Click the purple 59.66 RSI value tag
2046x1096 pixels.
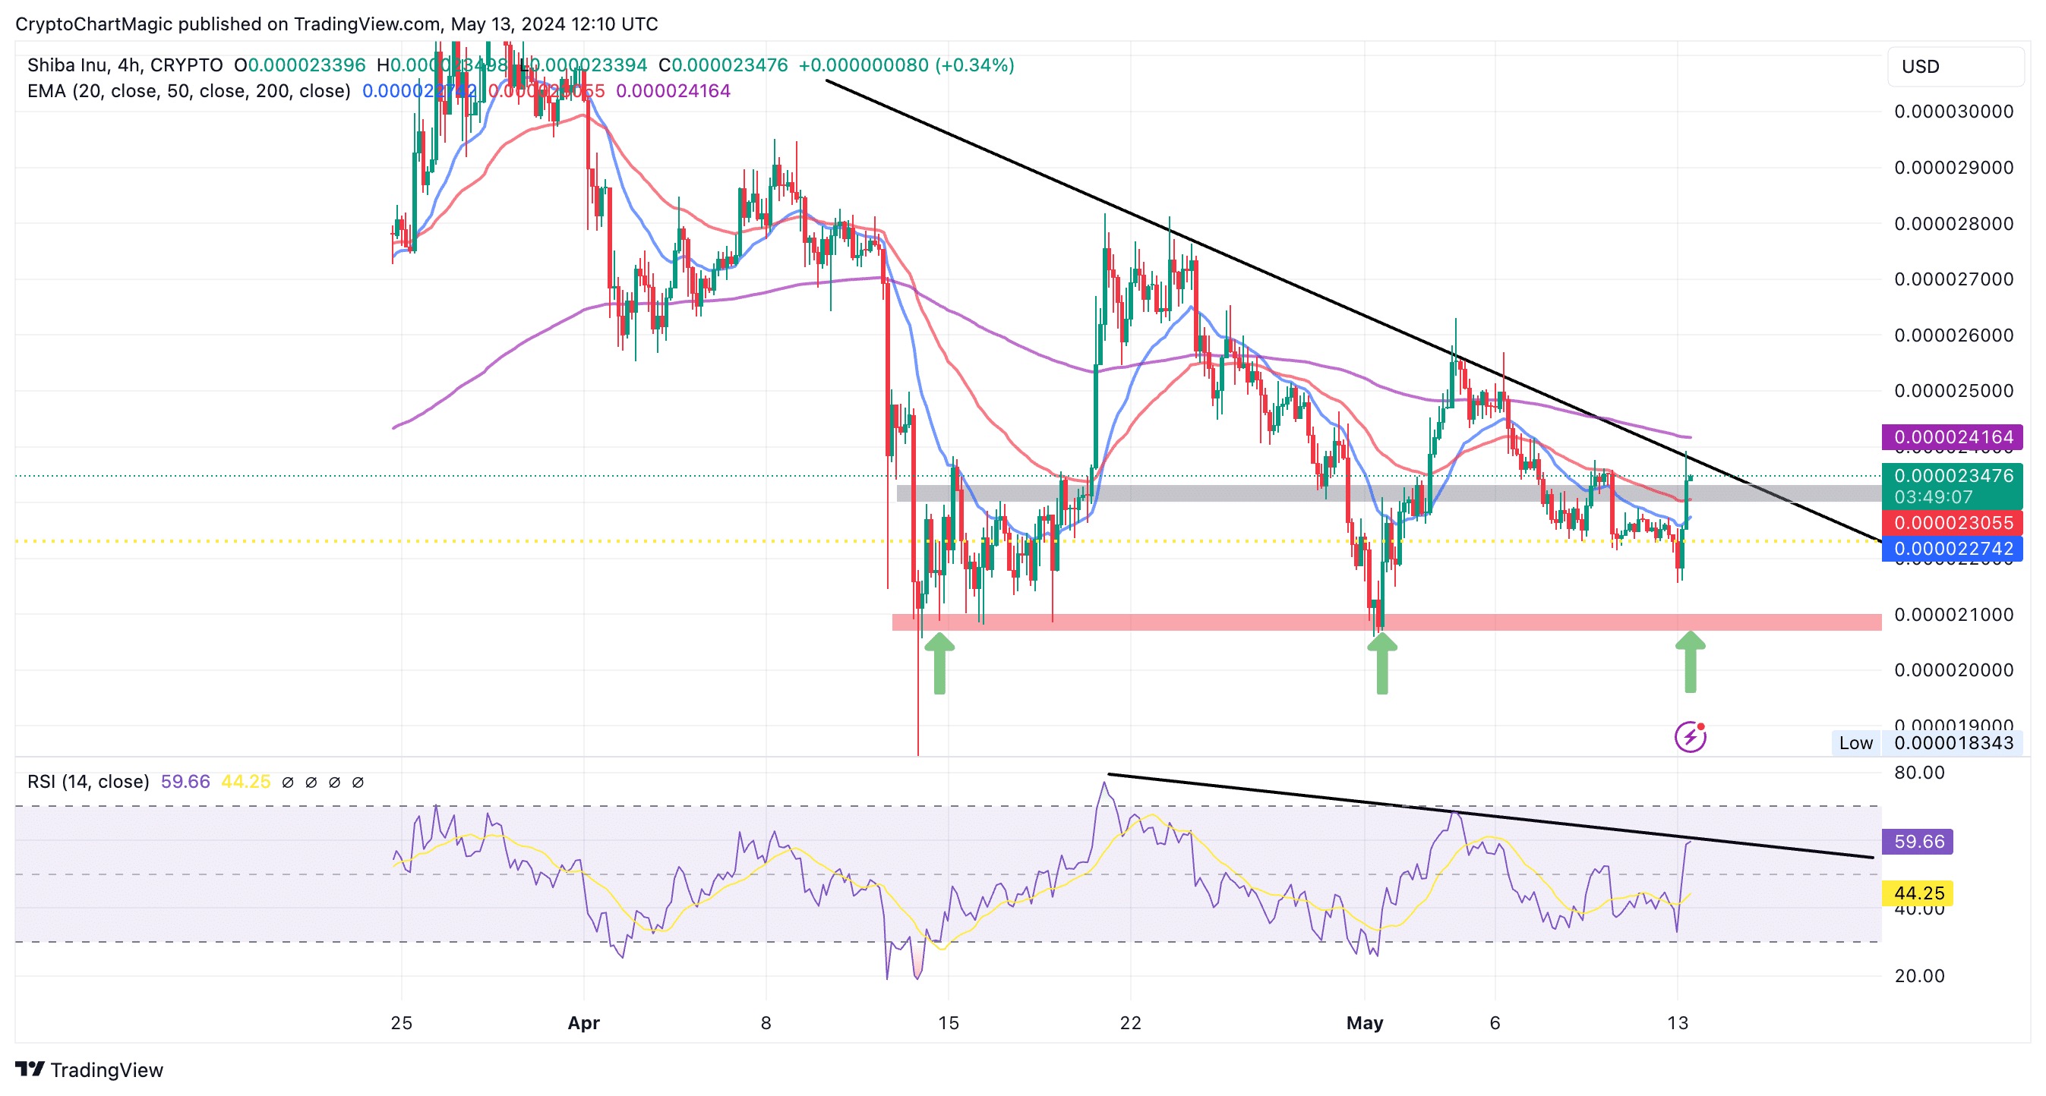[1918, 841]
